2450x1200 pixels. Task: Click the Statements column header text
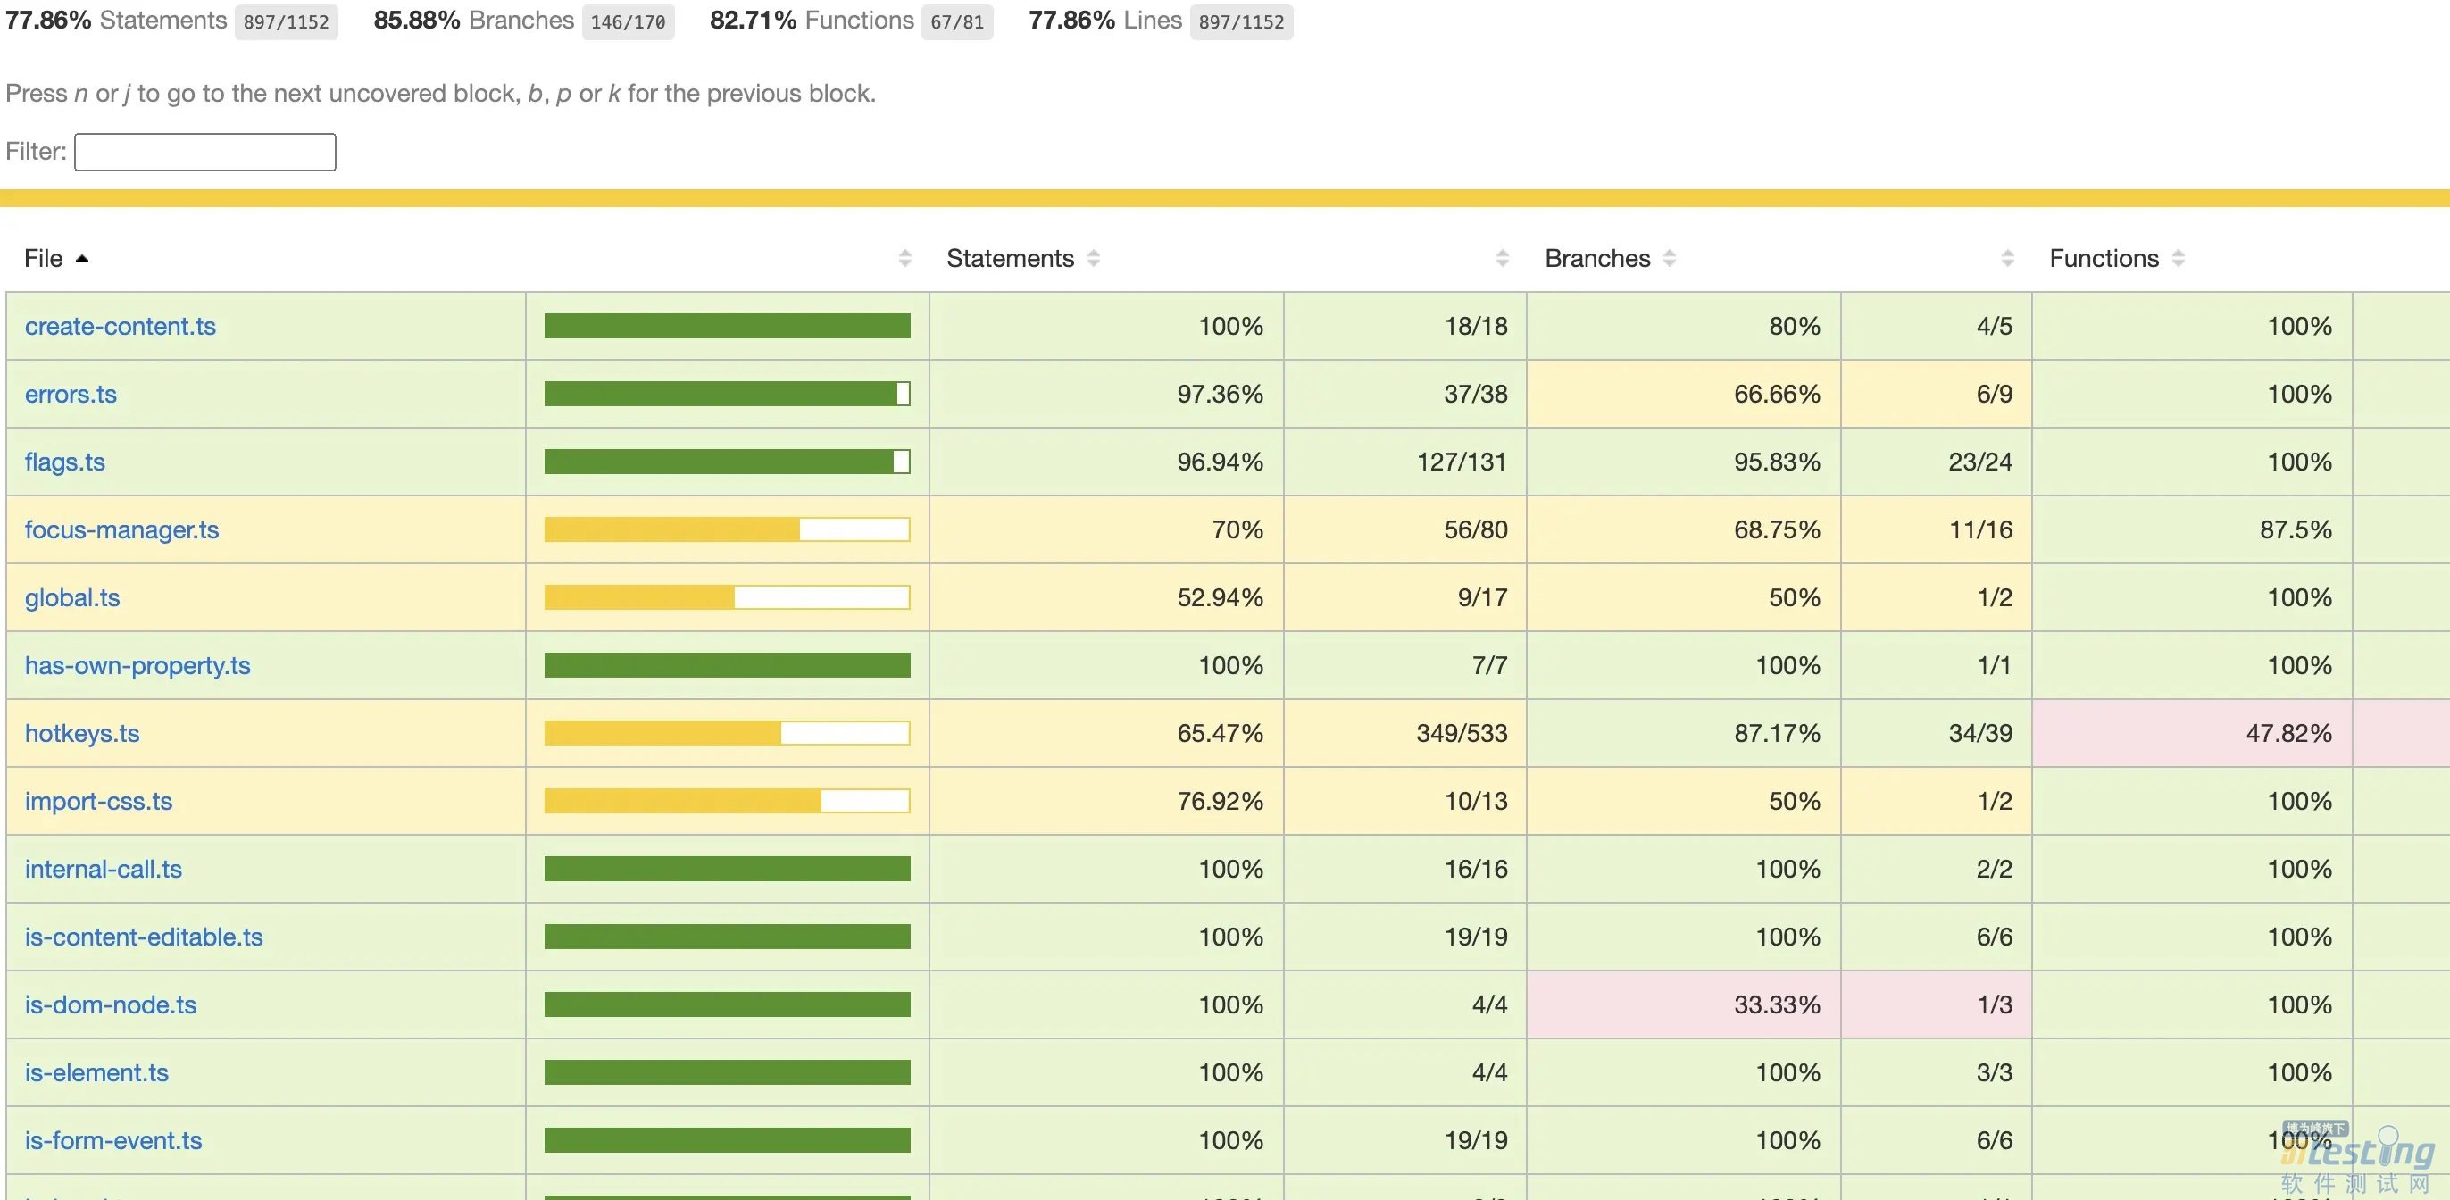click(1009, 259)
